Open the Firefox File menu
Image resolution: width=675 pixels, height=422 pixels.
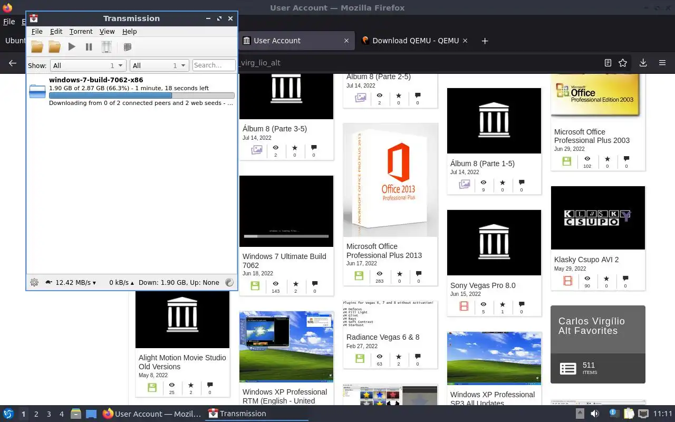(9, 22)
